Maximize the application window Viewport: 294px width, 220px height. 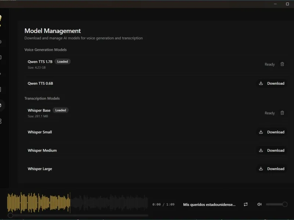pyautogui.click(x=287, y=4)
